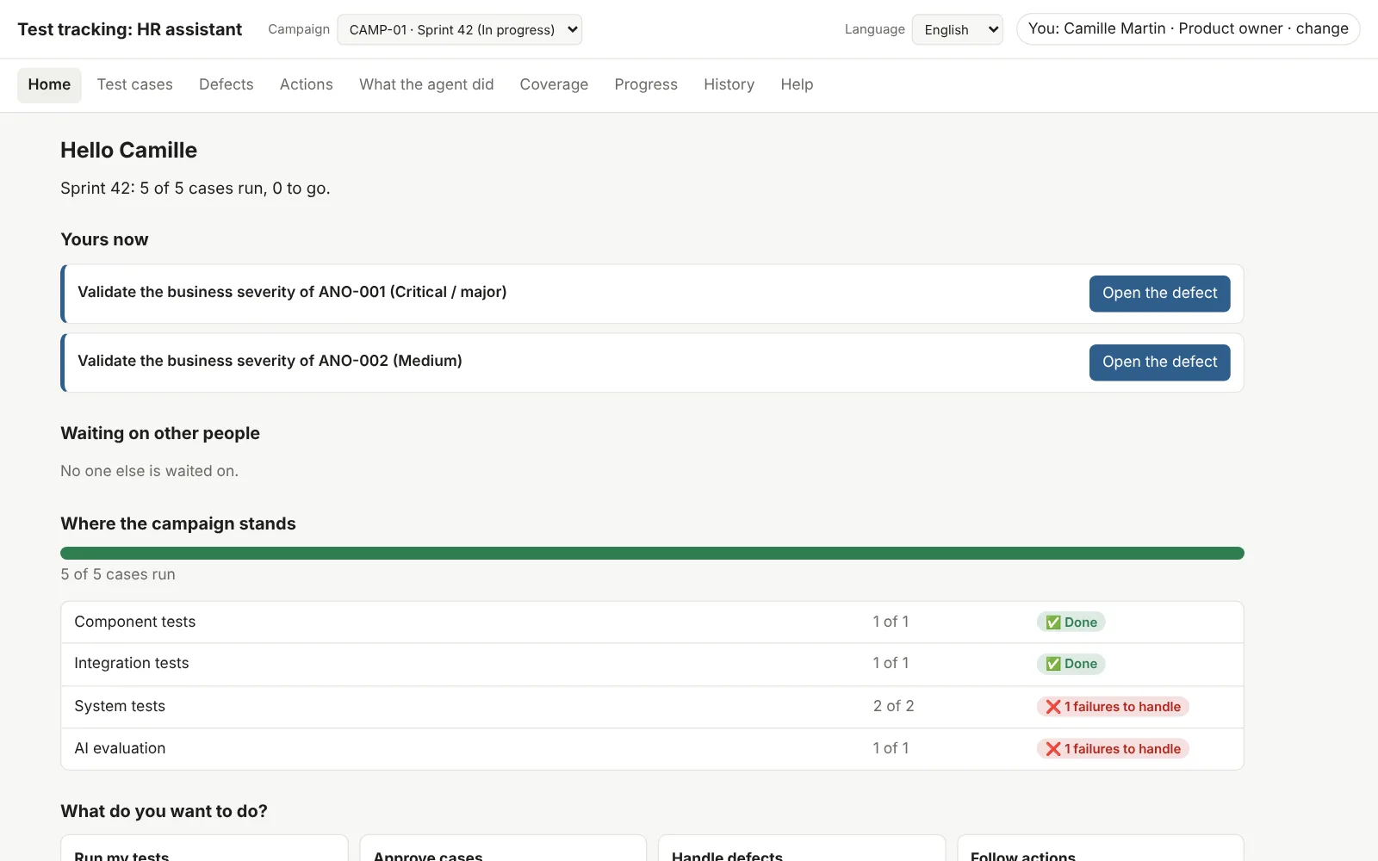Screen dimensions: 1378x861
Task: Click the green campaign progress bar
Action: click(652, 553)
